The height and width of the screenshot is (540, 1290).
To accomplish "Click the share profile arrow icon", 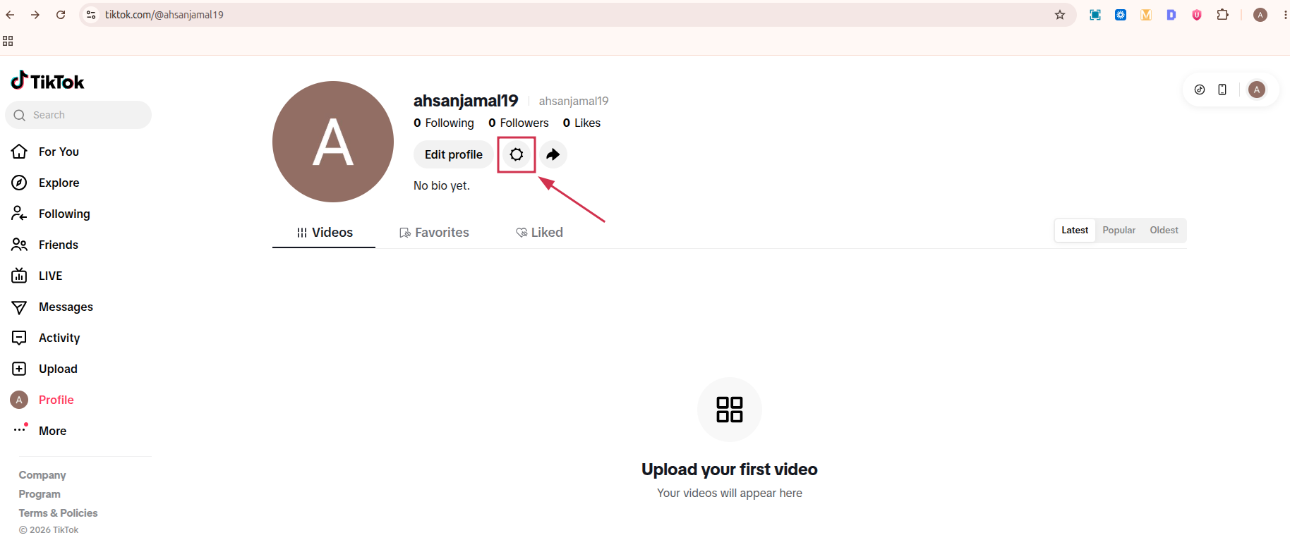I will [x=553, y=154].
